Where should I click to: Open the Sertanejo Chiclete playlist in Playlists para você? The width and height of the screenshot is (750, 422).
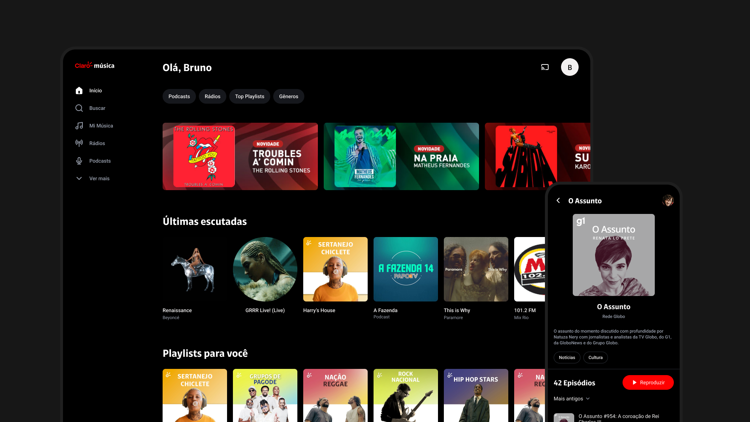pyautogui.click(x=195, y=395)
